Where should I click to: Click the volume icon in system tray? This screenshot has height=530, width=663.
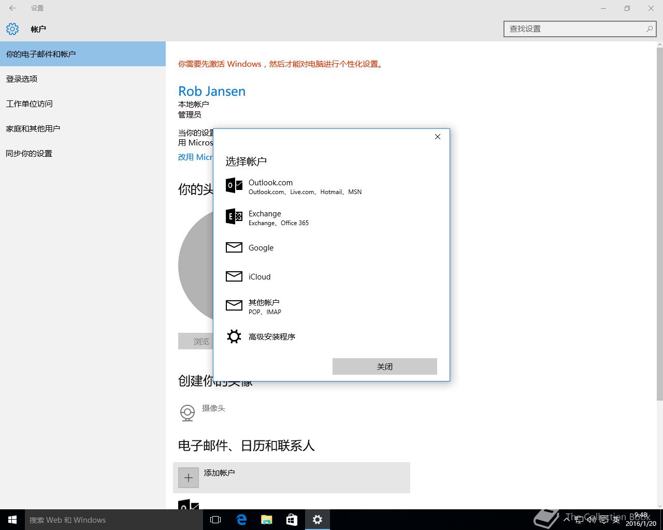[591, 520]
